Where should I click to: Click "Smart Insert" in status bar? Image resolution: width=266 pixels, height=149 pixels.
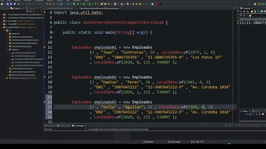click(175, 142)
